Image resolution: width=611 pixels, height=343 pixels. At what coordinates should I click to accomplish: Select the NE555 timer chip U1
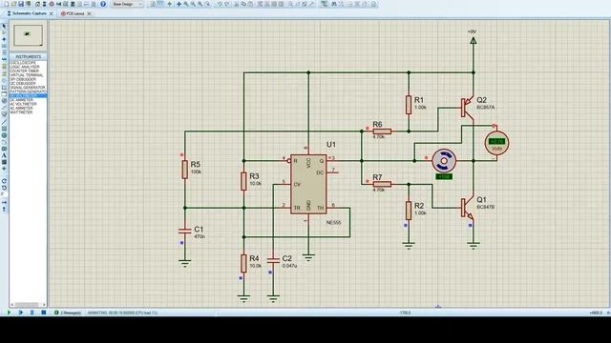308,184
